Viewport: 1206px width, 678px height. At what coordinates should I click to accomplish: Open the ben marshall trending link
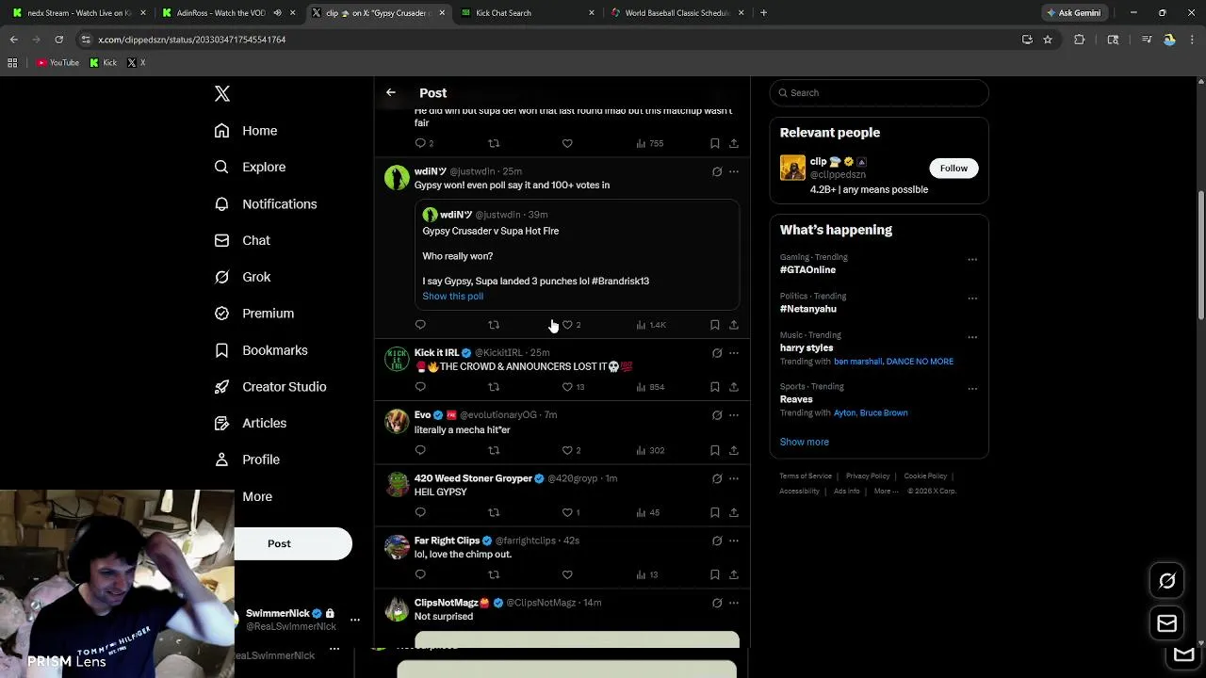click(857, 362)
